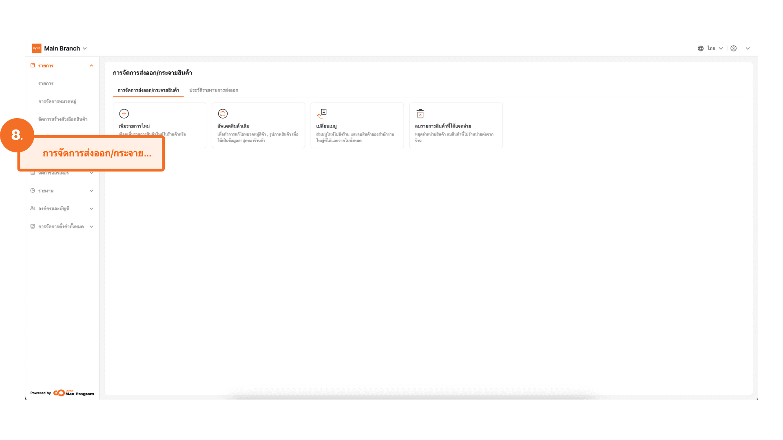The height and width of the screenshot is (440, 783).
Task: Expand the account menu chevron at top right
Action: click(748, 48)
